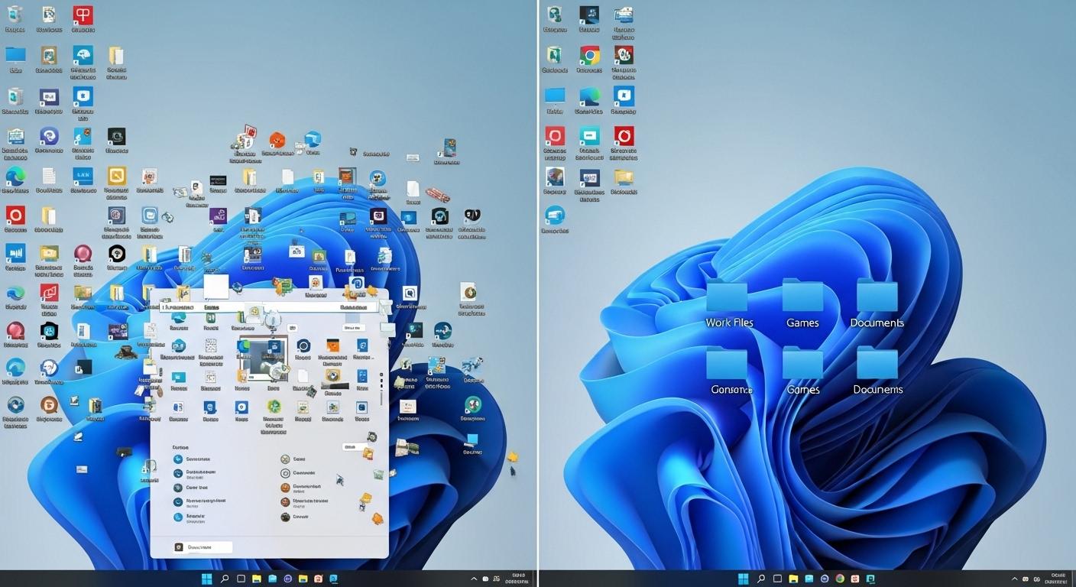
Task: Expand hidden tray icons on right taskbar
Action: coord(1014,579)
